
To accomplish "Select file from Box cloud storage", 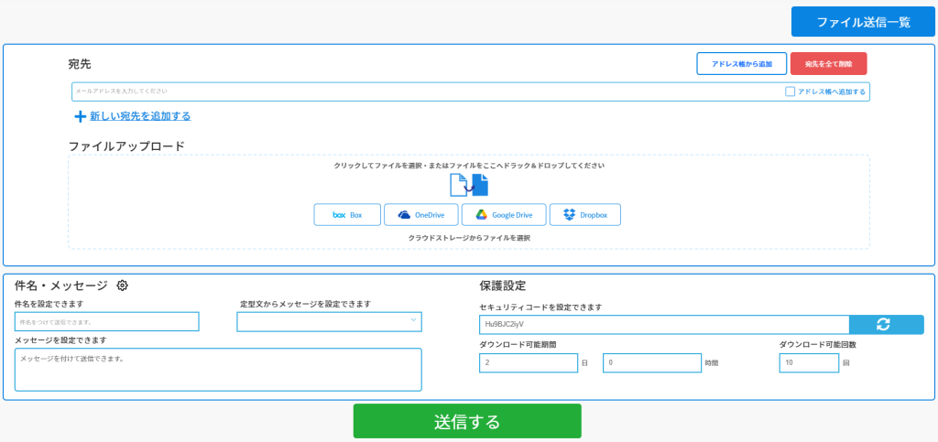I will click(x=347, y=215).
